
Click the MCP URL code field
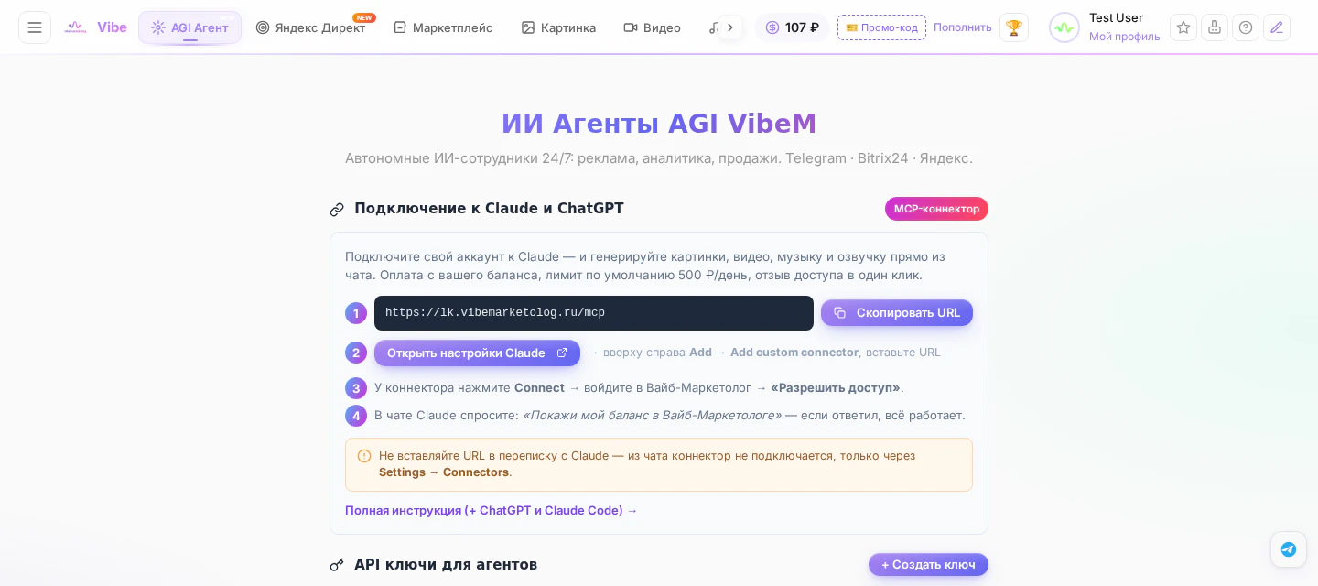pos(593,313)
